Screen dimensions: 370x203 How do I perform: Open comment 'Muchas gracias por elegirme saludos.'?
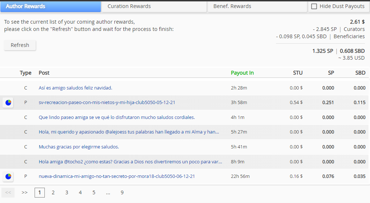(79, 147)
